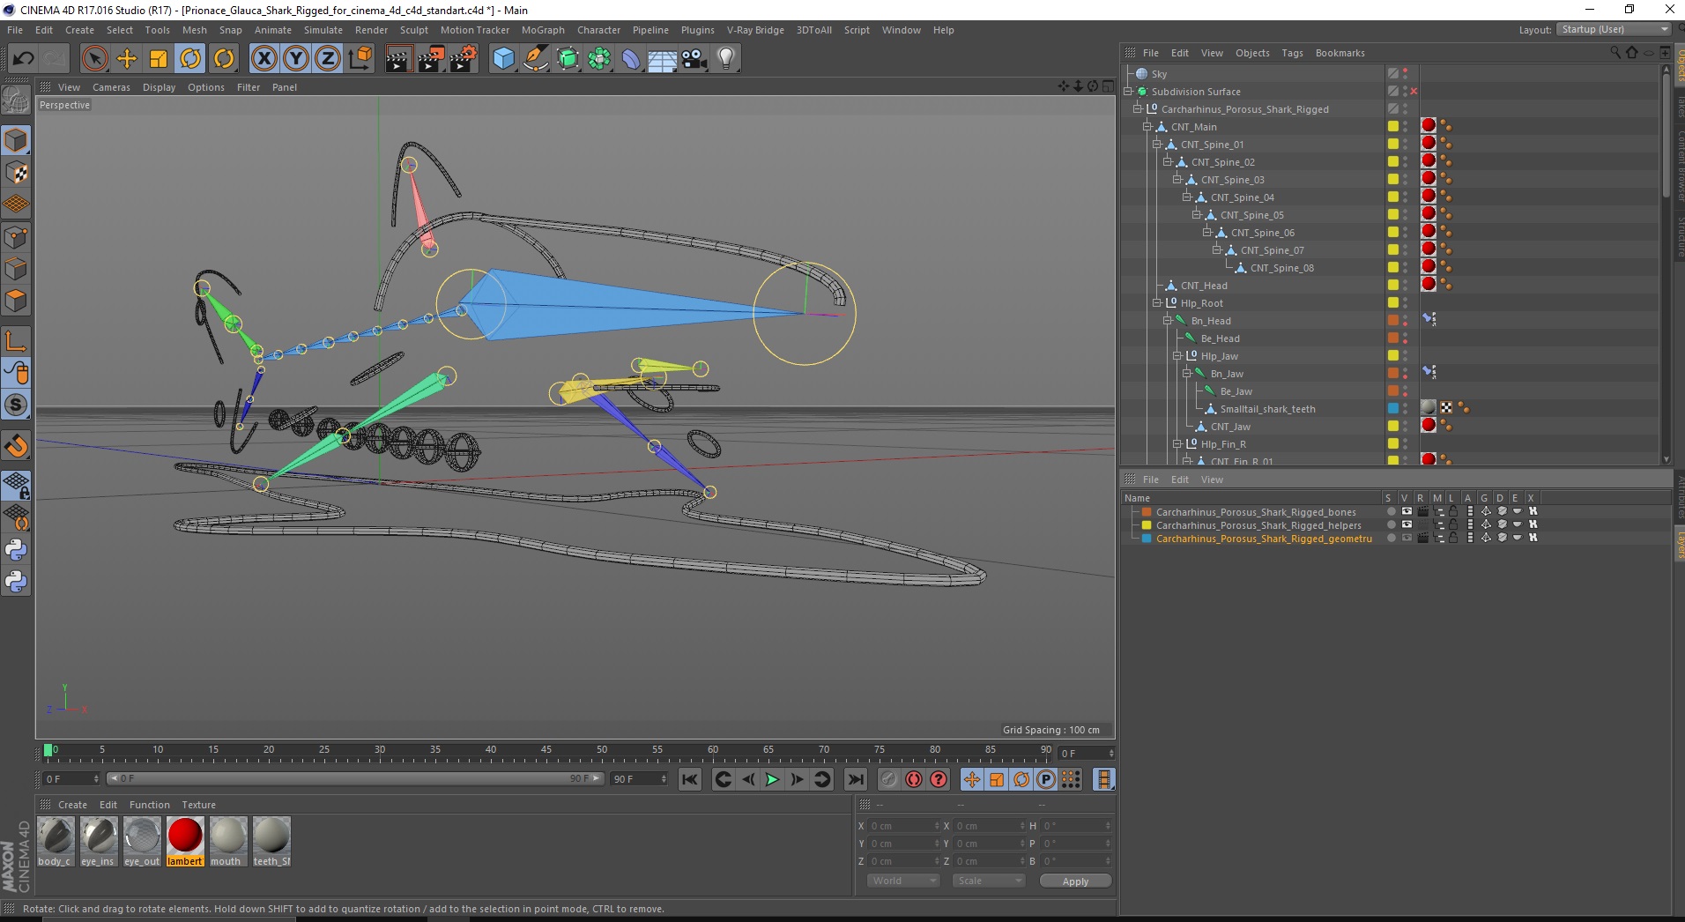Open the Layout dropdown Startup (User)

pos(1613,29)
